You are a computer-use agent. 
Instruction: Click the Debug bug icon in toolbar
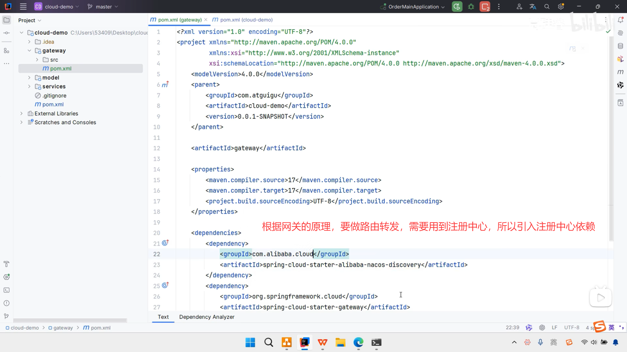click(471, 7)
